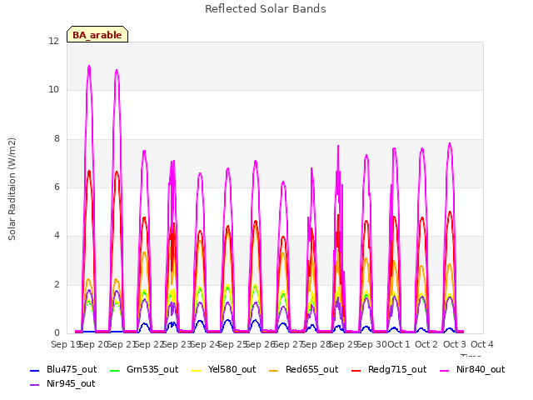Viewport: 533px width, 400px height.
Task: Click the Sep 19 x-axis tick label
Action: click(65, 344)
